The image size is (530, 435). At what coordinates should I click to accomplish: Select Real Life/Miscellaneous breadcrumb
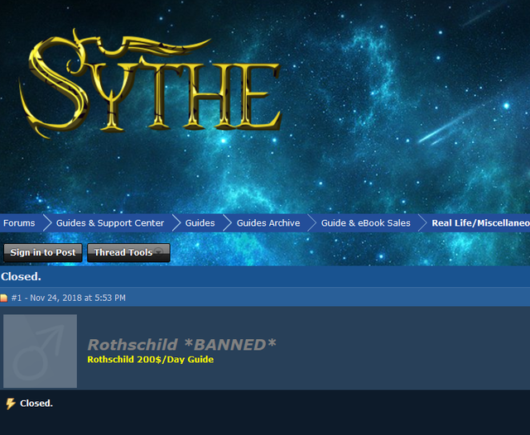click(x=480, y=223)
